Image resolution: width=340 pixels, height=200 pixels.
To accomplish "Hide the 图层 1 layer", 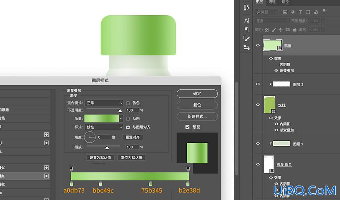I will click(258, 143).
